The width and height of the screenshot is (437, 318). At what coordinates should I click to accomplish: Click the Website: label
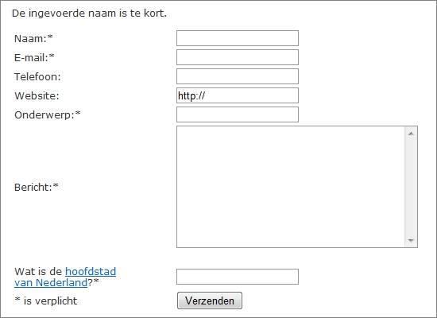37,95
